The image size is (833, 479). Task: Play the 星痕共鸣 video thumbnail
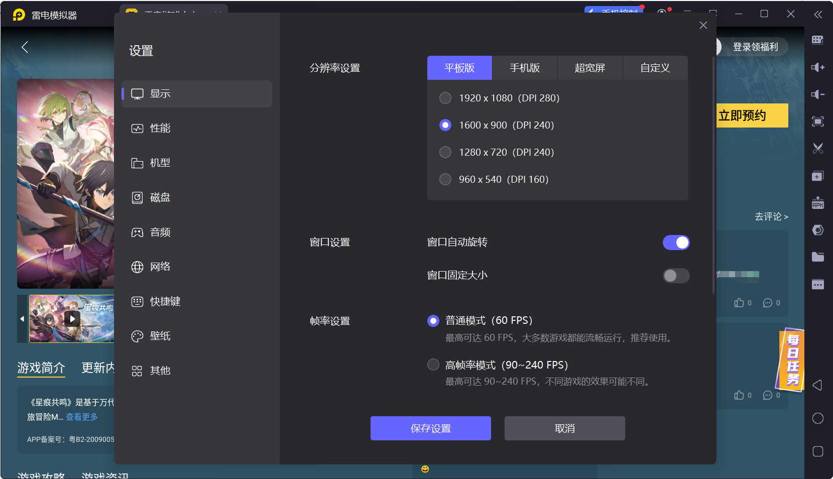(72, 318)
